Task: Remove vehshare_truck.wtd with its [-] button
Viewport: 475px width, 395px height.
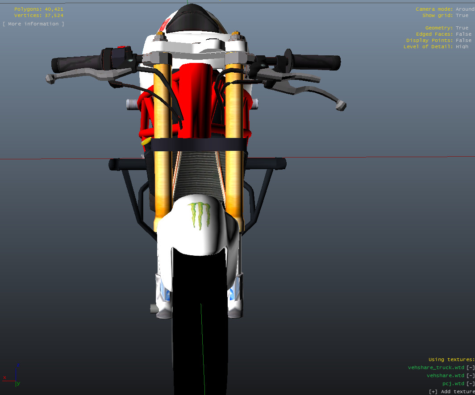Action: tap(471, 367)
